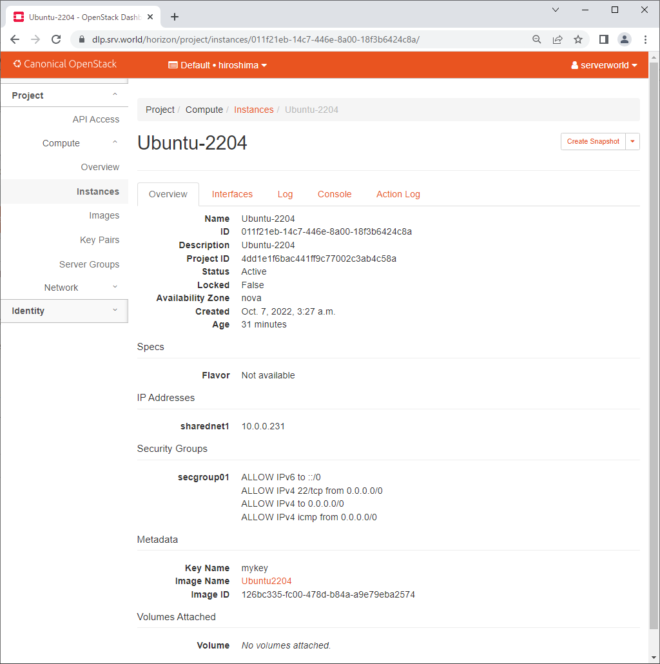Click the Ubuntu-2204 page heading
The image size is (660, 664).
coord(192,142)
